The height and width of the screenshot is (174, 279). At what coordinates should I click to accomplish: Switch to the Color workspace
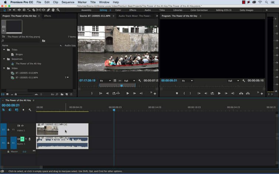(x=118, y=10)
